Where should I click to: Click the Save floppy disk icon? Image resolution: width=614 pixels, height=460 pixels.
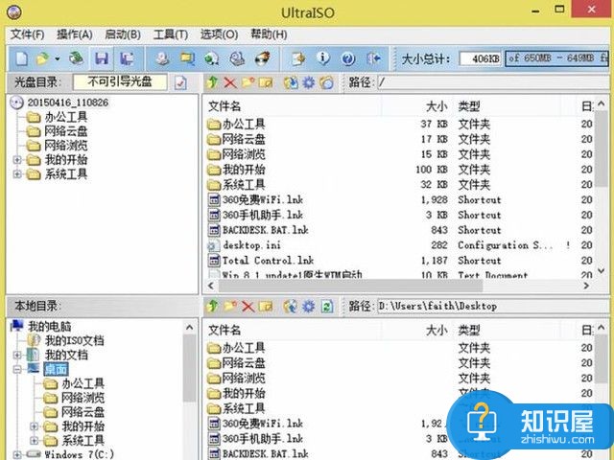(x=102, y=58)
